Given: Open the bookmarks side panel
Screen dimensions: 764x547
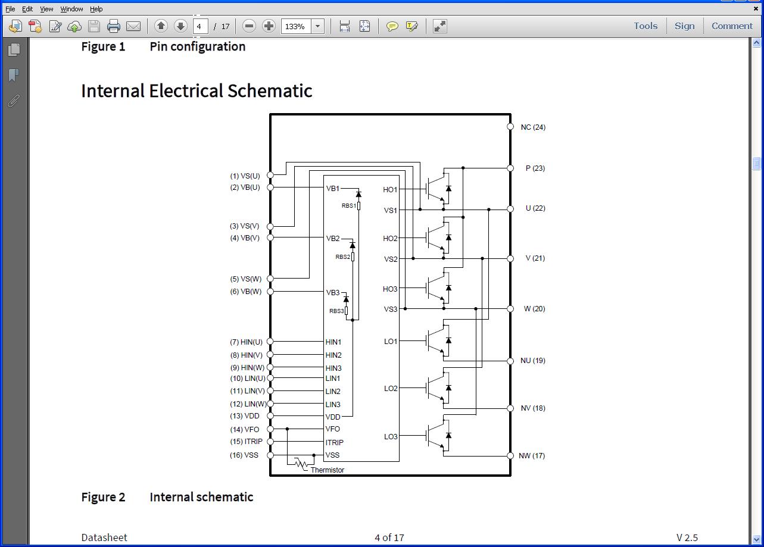Looking at the screenshot, I should tap(14, 75).
